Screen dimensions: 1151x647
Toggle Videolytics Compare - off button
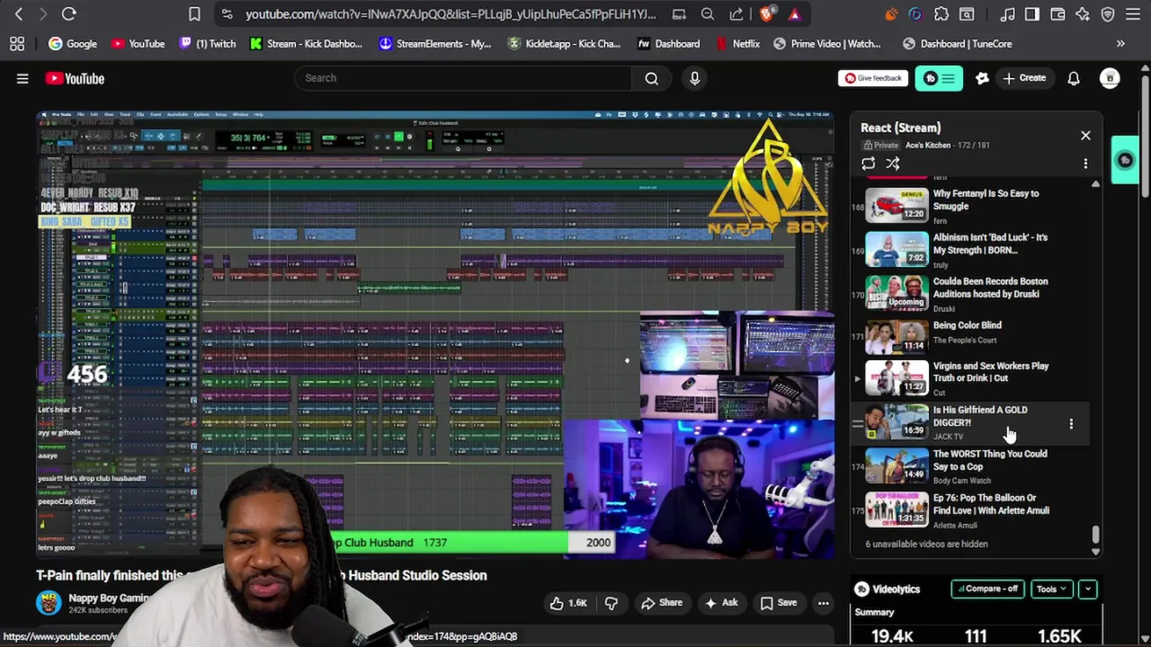point(987,589)
